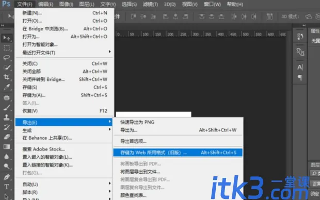Open the 3D(D) menu

tap(170, 4)
